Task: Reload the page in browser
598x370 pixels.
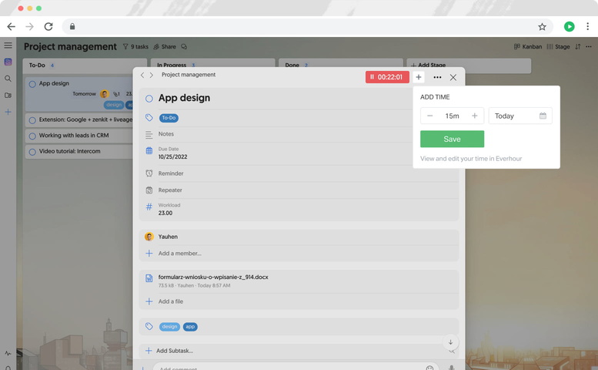Action: (x=48, y=26)
